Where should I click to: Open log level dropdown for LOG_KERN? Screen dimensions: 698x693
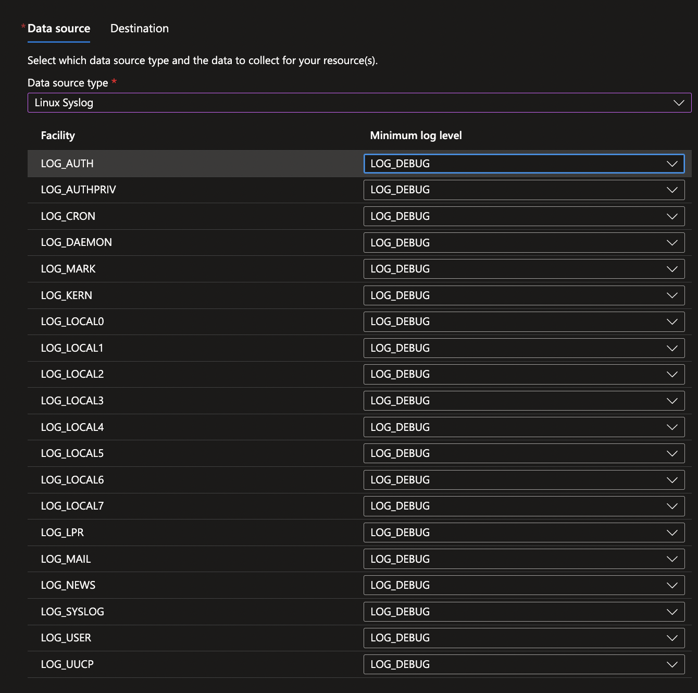tap(524, 295)
